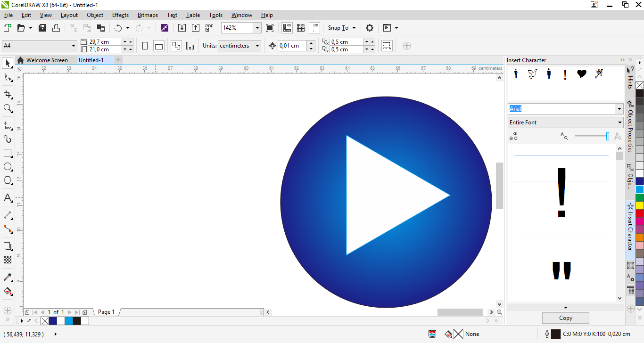The image size is (644, 343).
Task: Open the Effects menu
Action: click(x=120, y=15)
